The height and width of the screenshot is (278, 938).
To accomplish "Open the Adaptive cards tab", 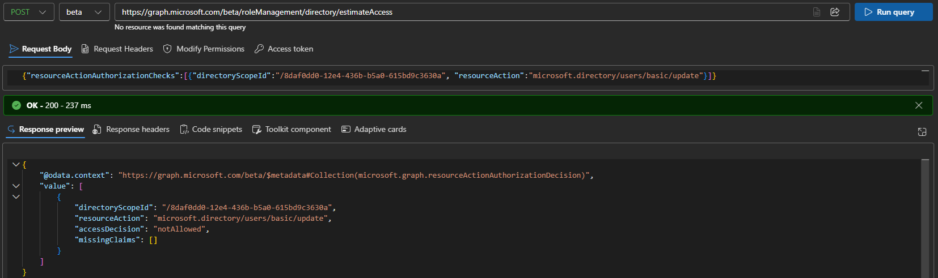I will (x=374, y=130).
